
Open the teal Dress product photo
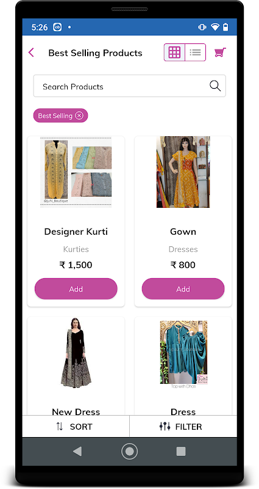coord(183,353)
